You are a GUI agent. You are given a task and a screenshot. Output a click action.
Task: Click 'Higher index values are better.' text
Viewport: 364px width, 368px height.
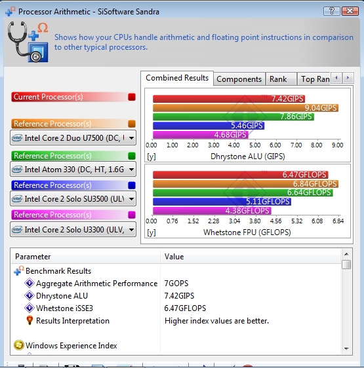[216, 321]
